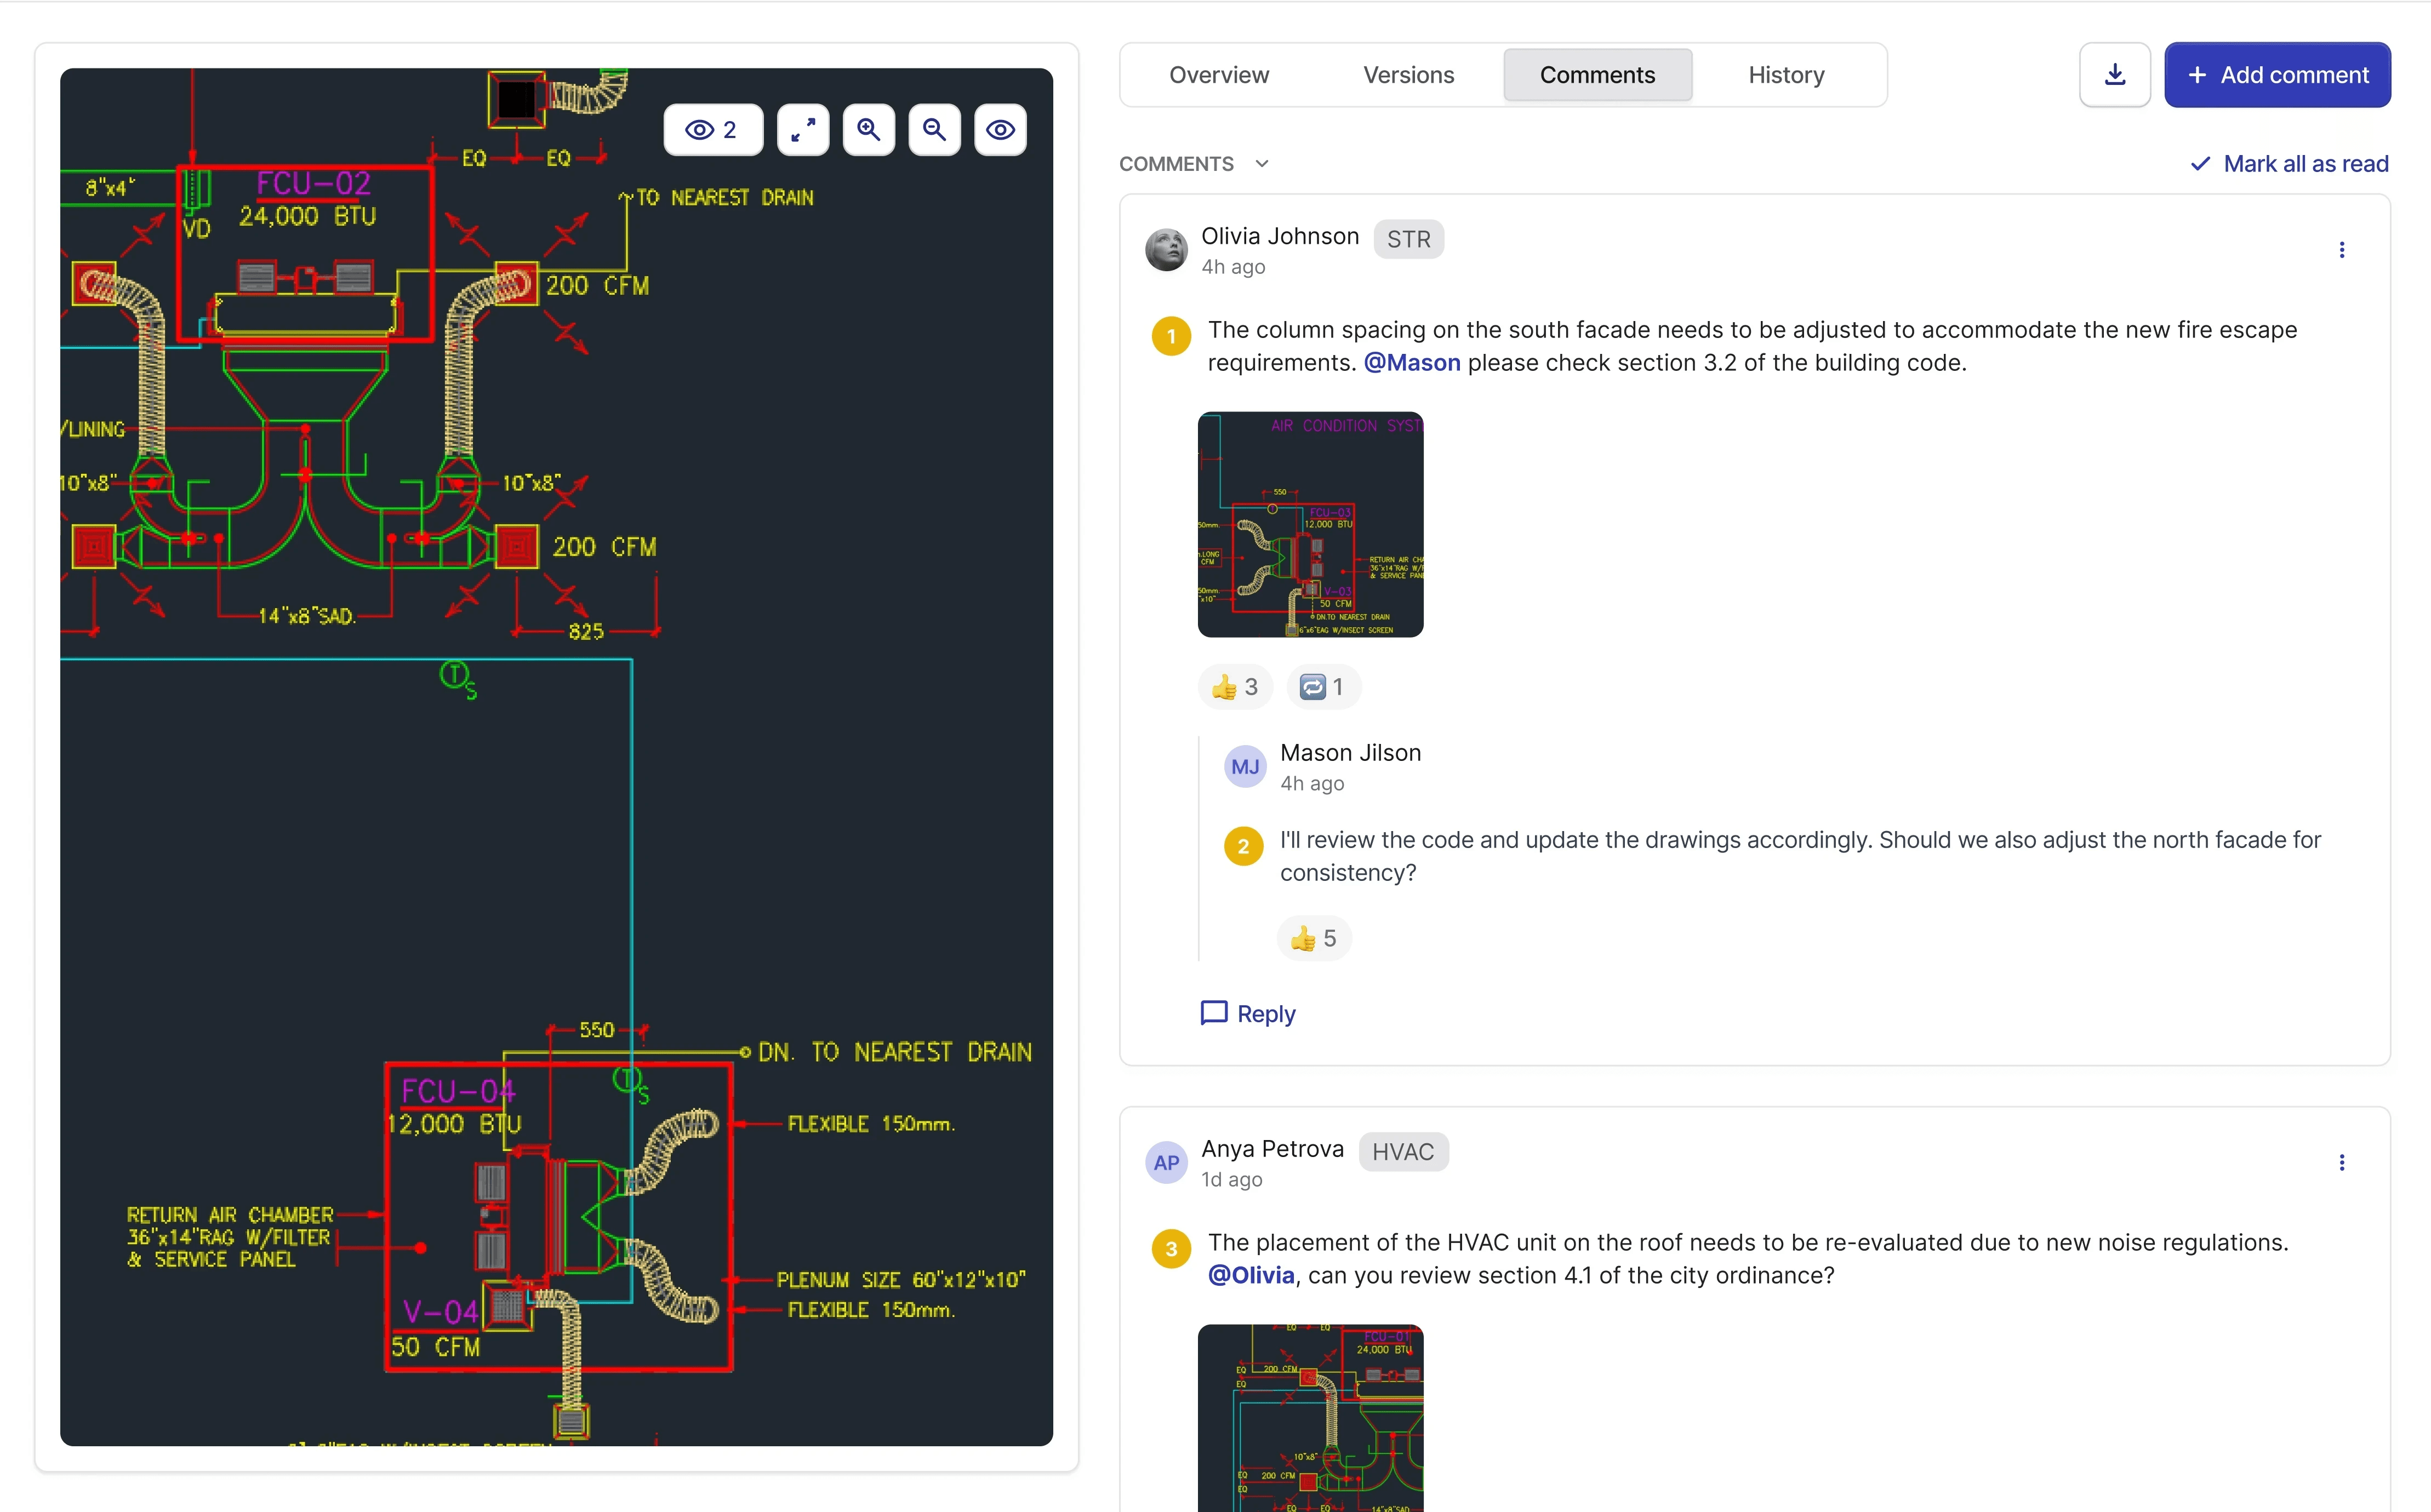
Task: Click the fullscreen expand arrows icon
Action: (x=802, y=130)
